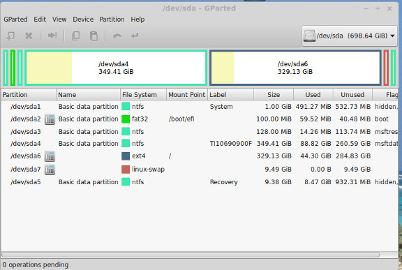402x270 pixels.
Task: Click the TI10690900F label cell
Action: pyautogui.click(x=231, y=144)
